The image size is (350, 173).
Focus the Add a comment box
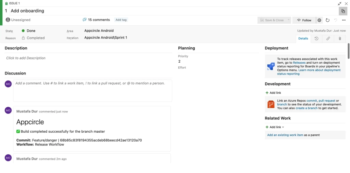pos(93,90)
